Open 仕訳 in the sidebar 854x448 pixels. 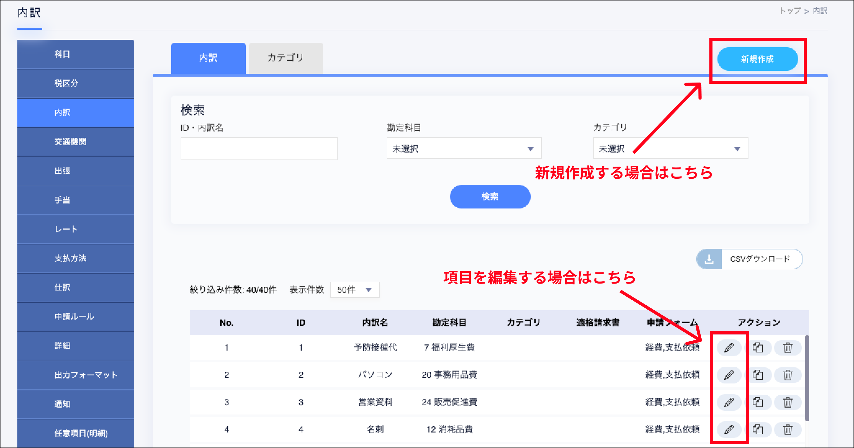tap(76, 287)
